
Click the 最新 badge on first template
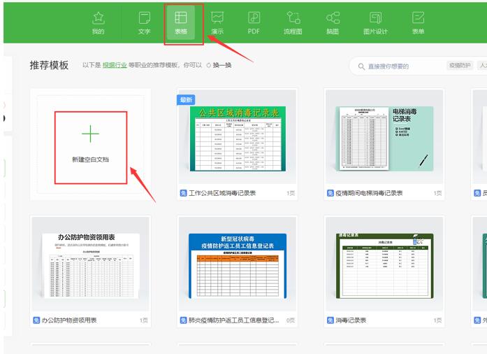186,100
